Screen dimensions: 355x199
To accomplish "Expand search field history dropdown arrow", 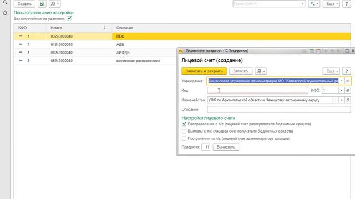I will 303,4.
